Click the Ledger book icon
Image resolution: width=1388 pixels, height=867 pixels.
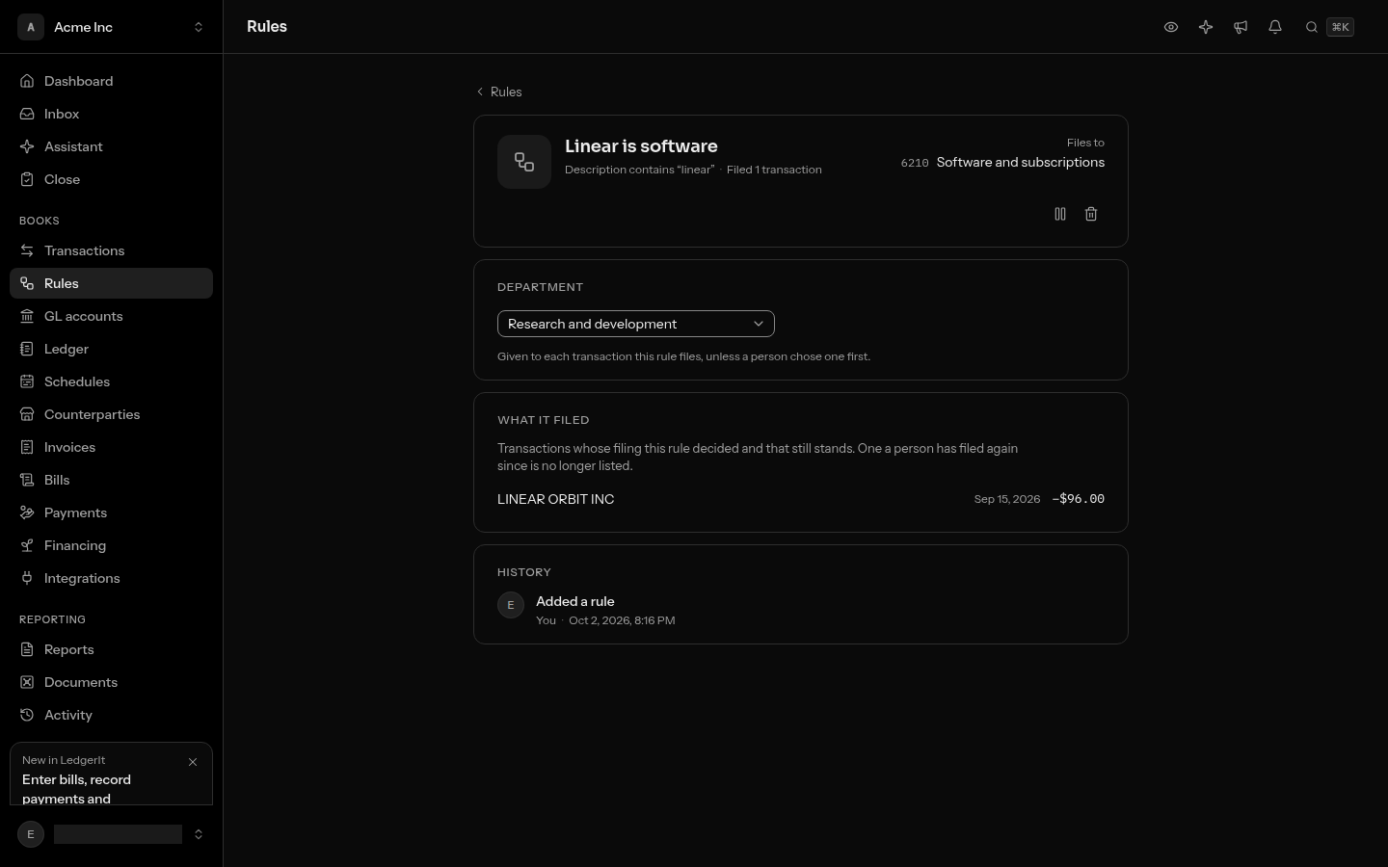coord(27,349)
